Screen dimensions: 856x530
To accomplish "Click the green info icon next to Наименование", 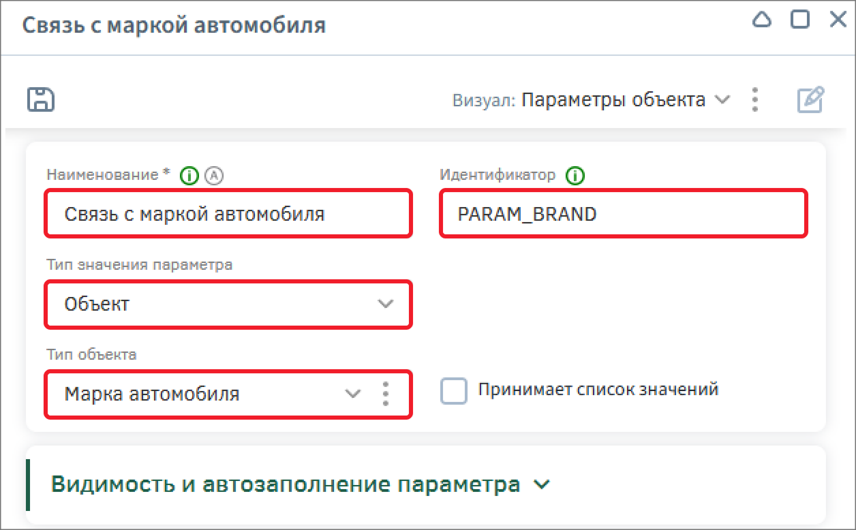I will [x=189, y=176].
